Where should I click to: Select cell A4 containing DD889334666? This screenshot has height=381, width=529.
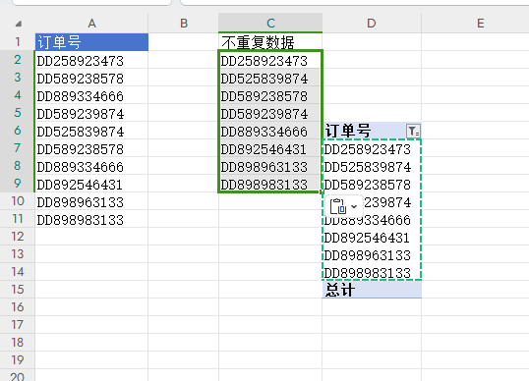coord(91,95)
